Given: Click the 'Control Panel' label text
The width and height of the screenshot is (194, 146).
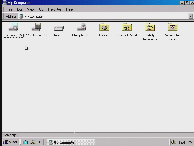Looking at the screenshot, I should tap(127, 35).
